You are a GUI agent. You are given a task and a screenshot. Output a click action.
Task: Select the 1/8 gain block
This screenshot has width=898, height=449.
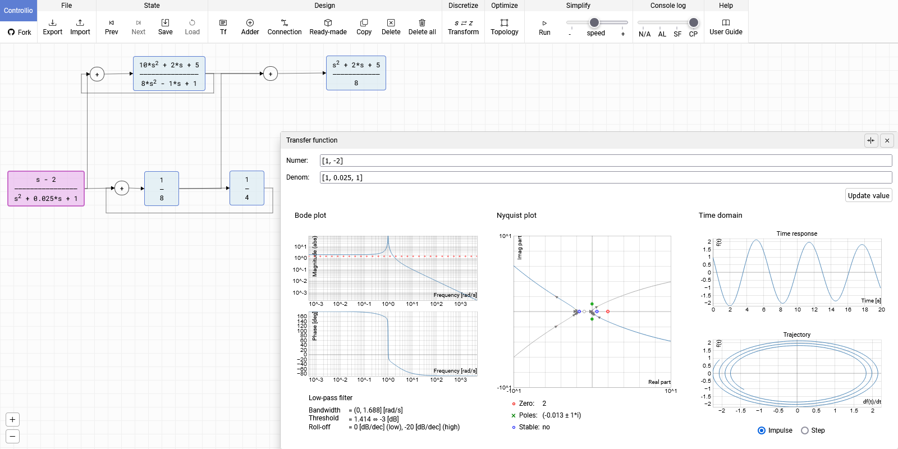point(162,189)
